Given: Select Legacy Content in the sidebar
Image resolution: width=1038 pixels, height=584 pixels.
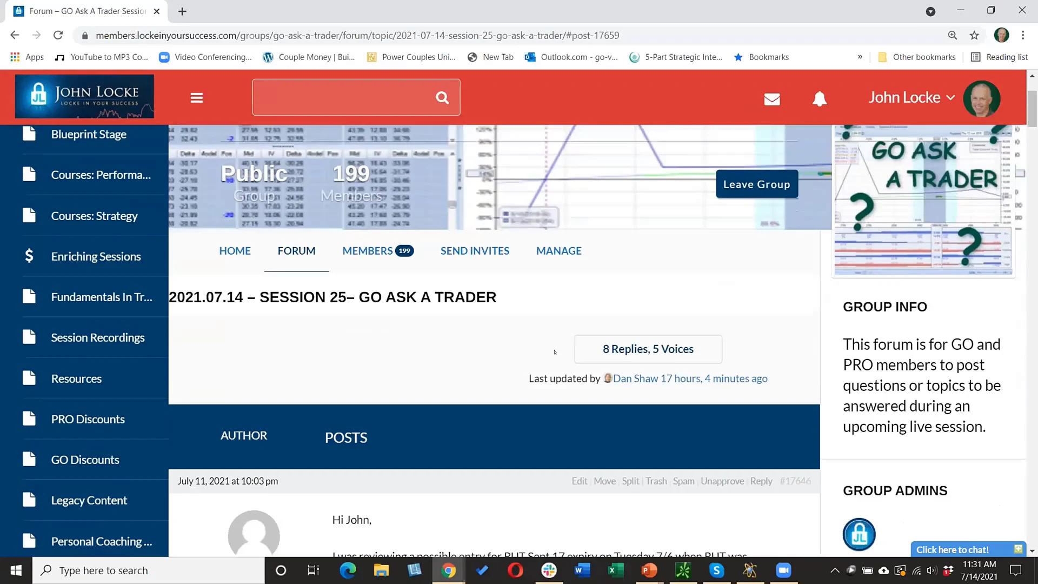Looking at the screenshot, I should click(89, 500).
